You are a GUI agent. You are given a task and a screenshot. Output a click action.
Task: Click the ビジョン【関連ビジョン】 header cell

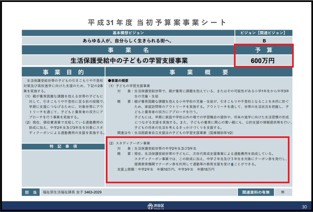(263, 33)
